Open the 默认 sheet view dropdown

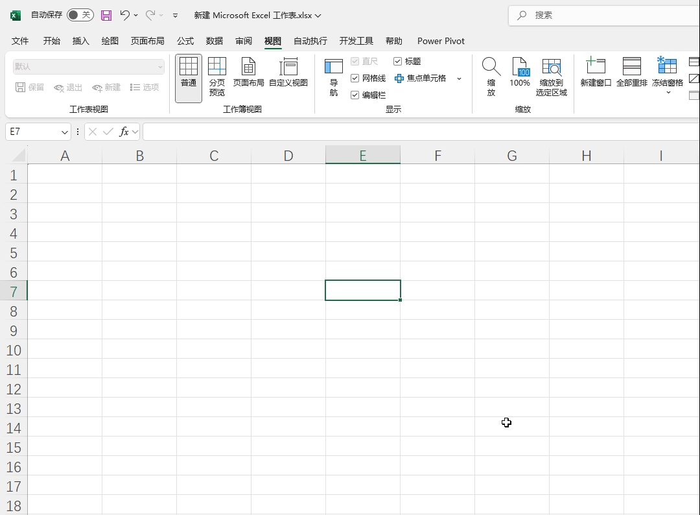point(88,67)
